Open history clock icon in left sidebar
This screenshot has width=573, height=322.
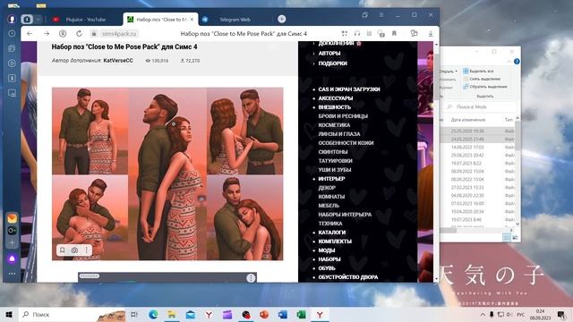(x=12, y=34)
